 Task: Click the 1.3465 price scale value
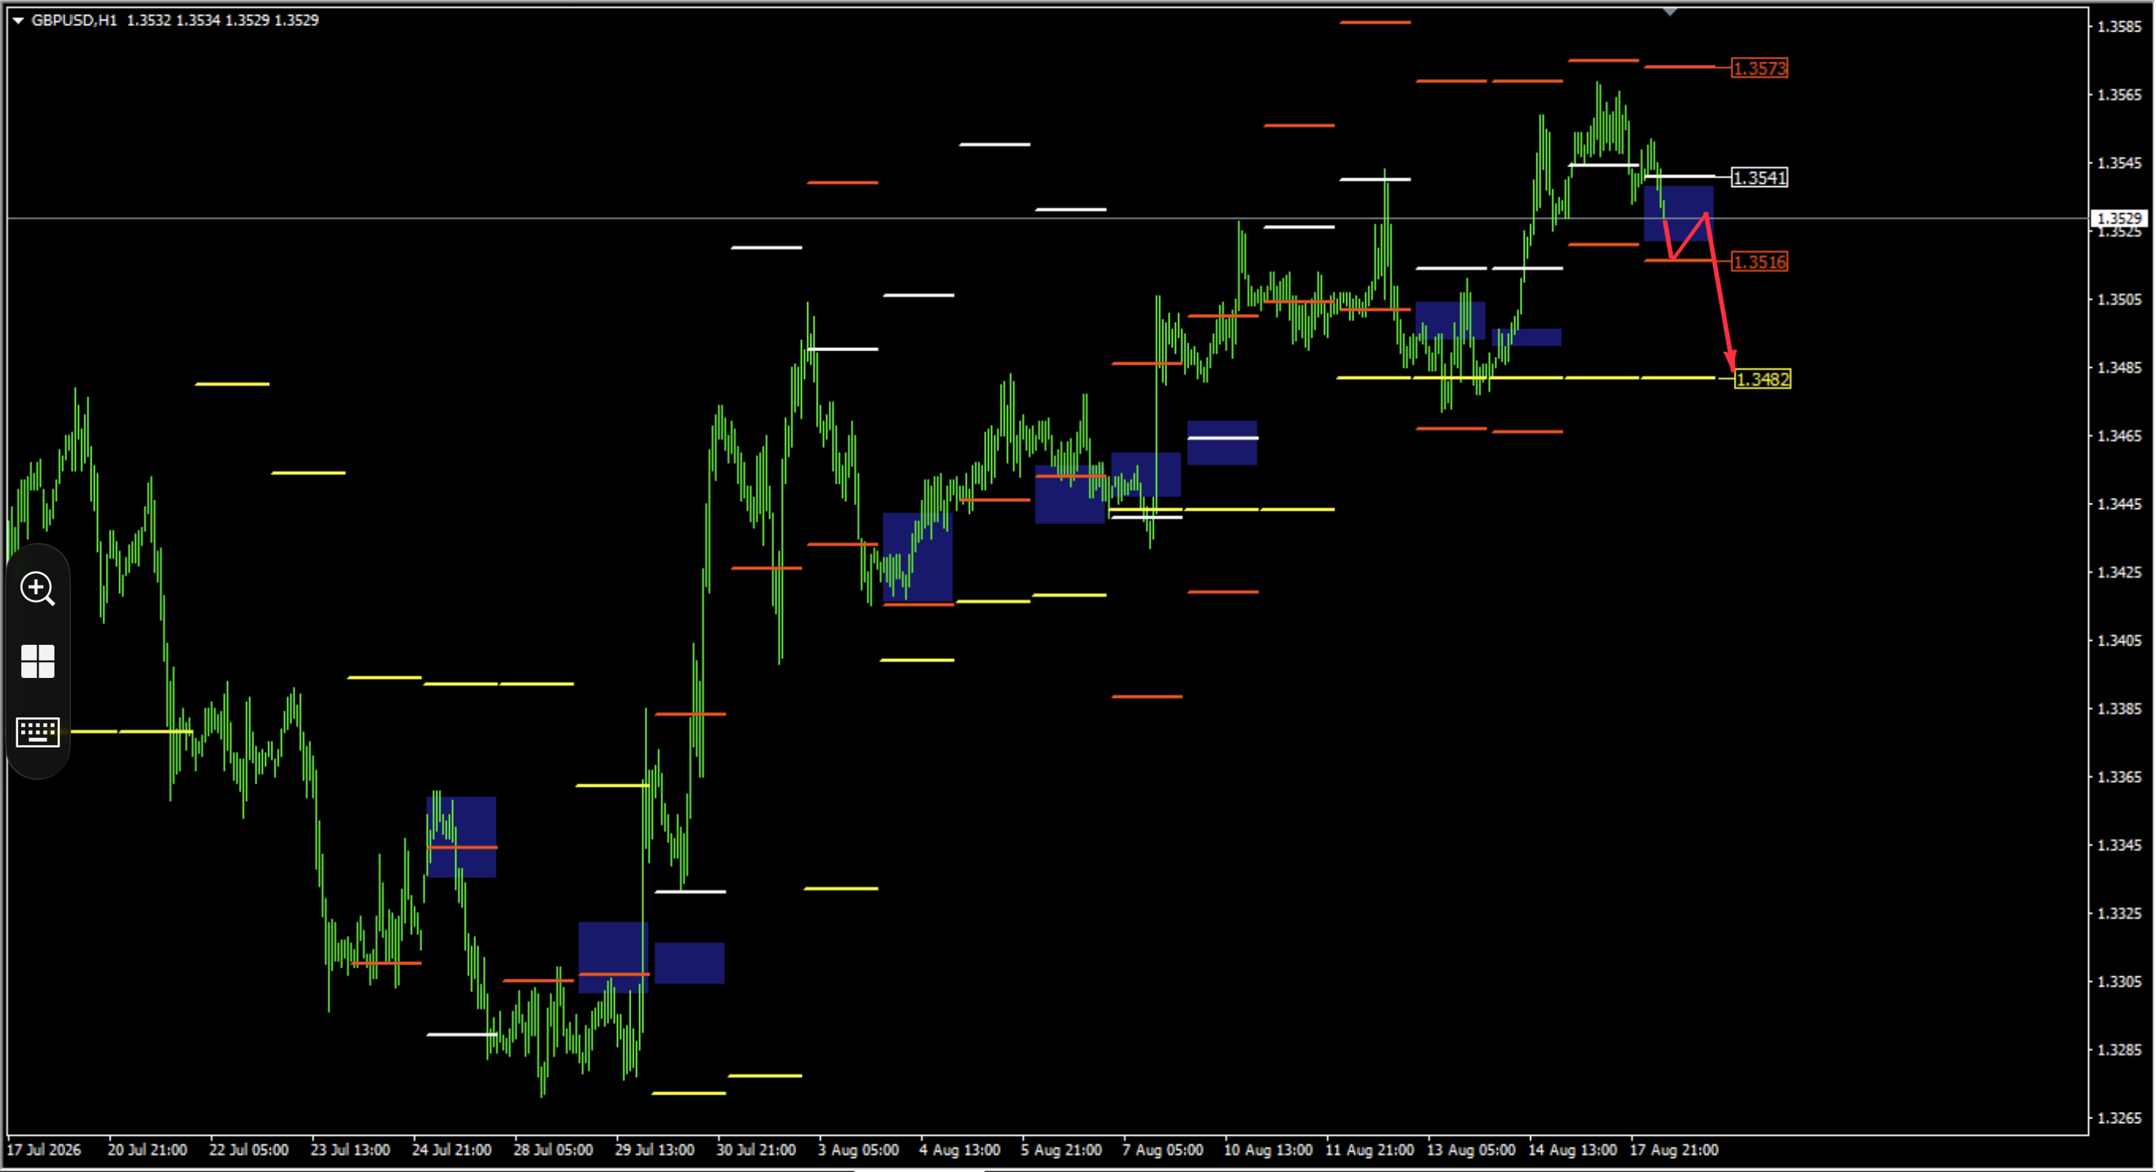(2119, 436)
